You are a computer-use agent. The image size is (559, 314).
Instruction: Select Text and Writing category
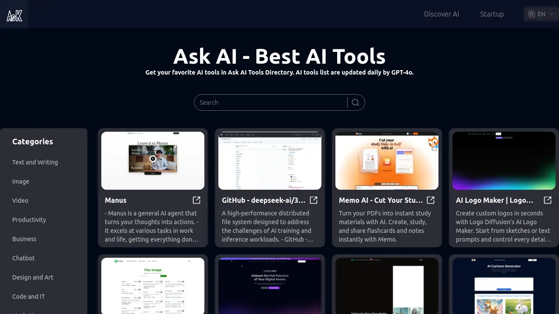click(35, 162)
